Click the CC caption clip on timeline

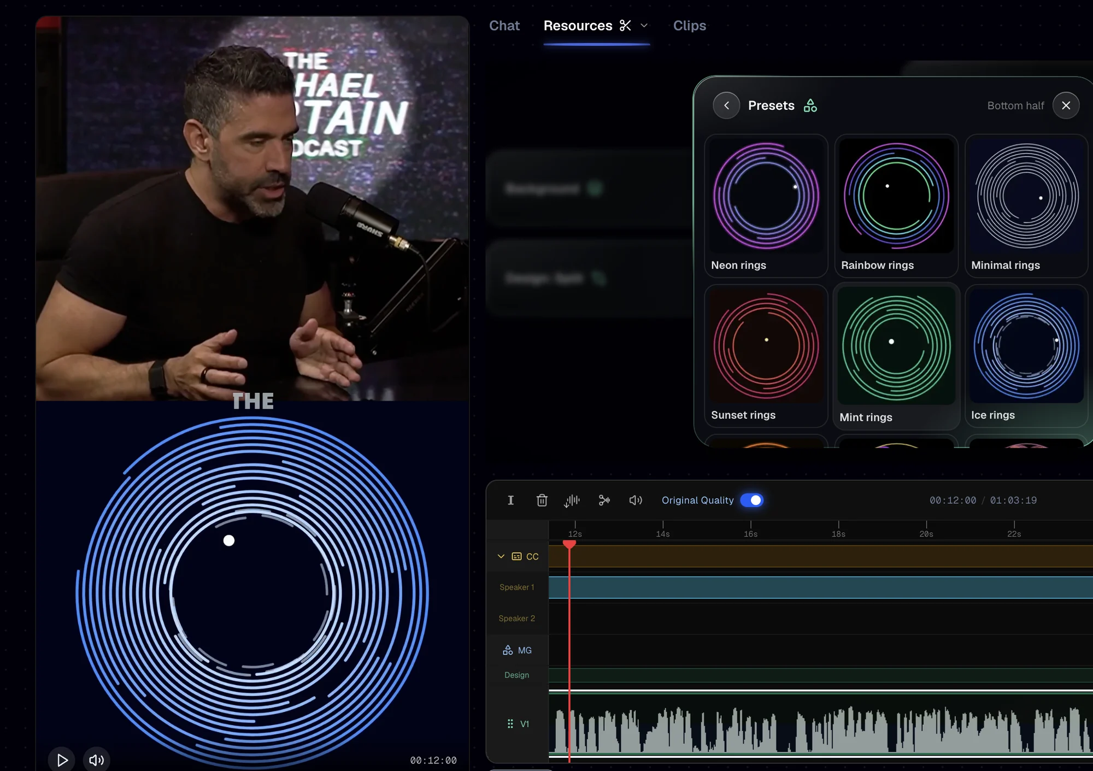pyautogui.click(x=820, y=557)
